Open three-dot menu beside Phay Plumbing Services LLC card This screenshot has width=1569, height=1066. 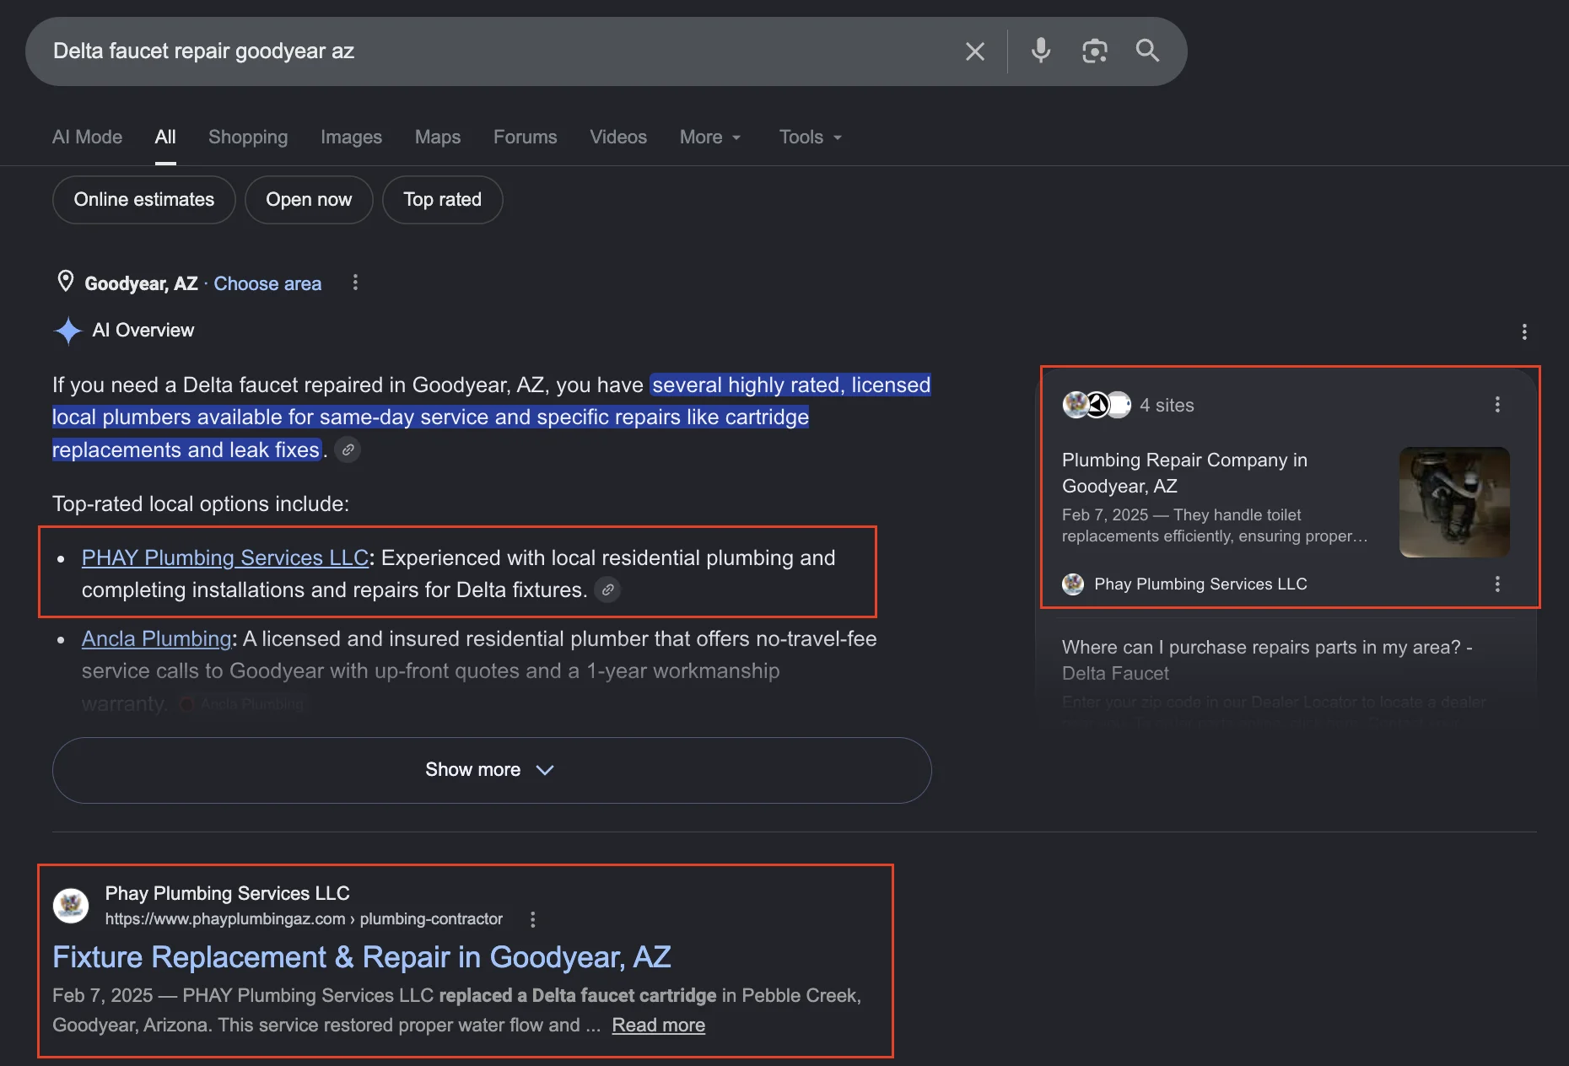pyautogui.click(x=1497, y=584)
